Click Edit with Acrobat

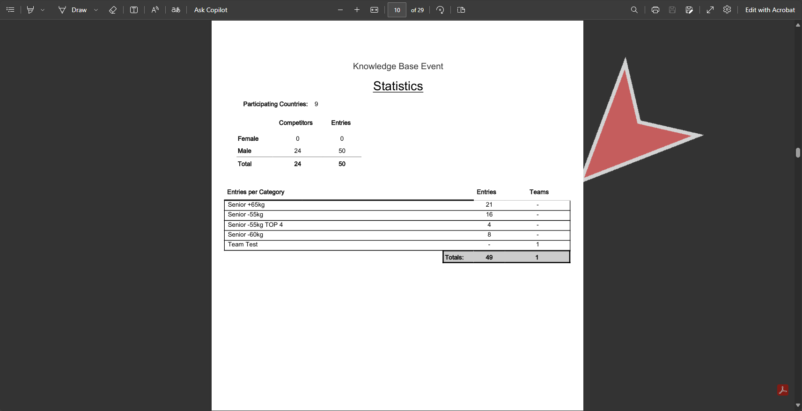point(770,10)
